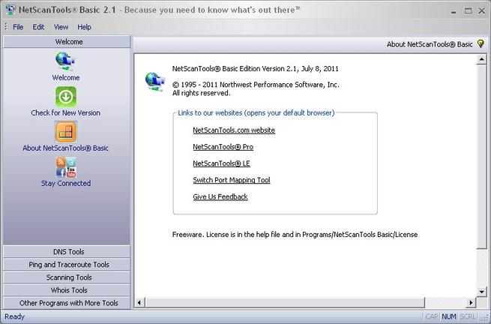Minimize the NetScanTools window

click(454, 11)
